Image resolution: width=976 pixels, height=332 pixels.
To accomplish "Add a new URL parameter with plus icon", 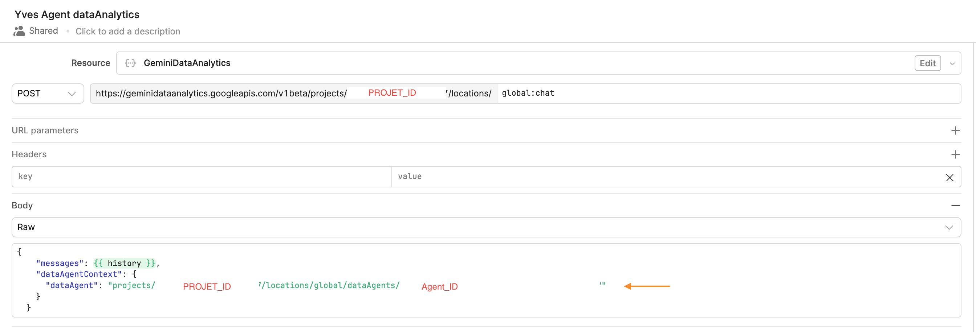I will (955, 130).
